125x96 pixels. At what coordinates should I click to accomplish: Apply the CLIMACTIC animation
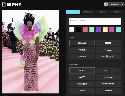point(82,84)
